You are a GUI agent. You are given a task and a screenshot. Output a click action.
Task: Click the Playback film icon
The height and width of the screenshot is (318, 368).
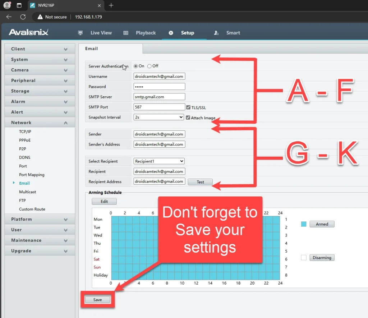[126, 33]
